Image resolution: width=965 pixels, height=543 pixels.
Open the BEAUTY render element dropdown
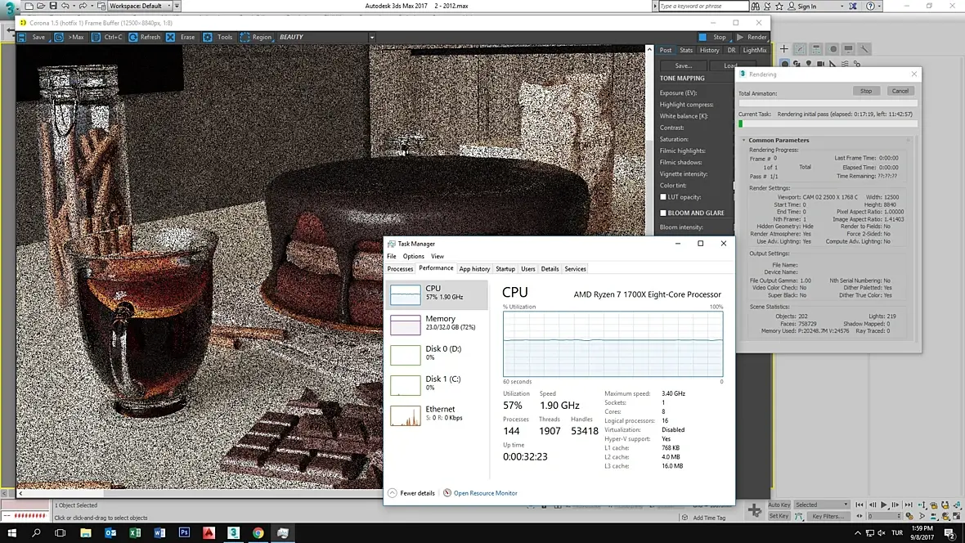[x=371, y=37]
